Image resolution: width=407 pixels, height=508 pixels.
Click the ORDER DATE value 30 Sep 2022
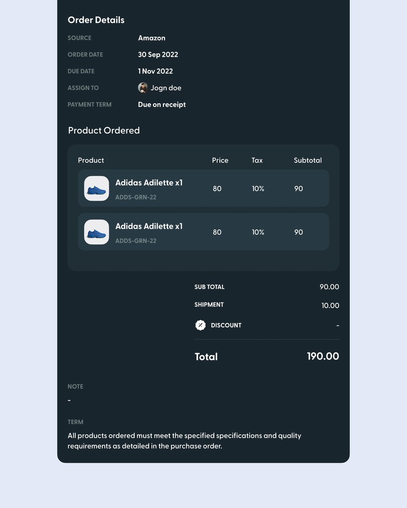(158, 55)
